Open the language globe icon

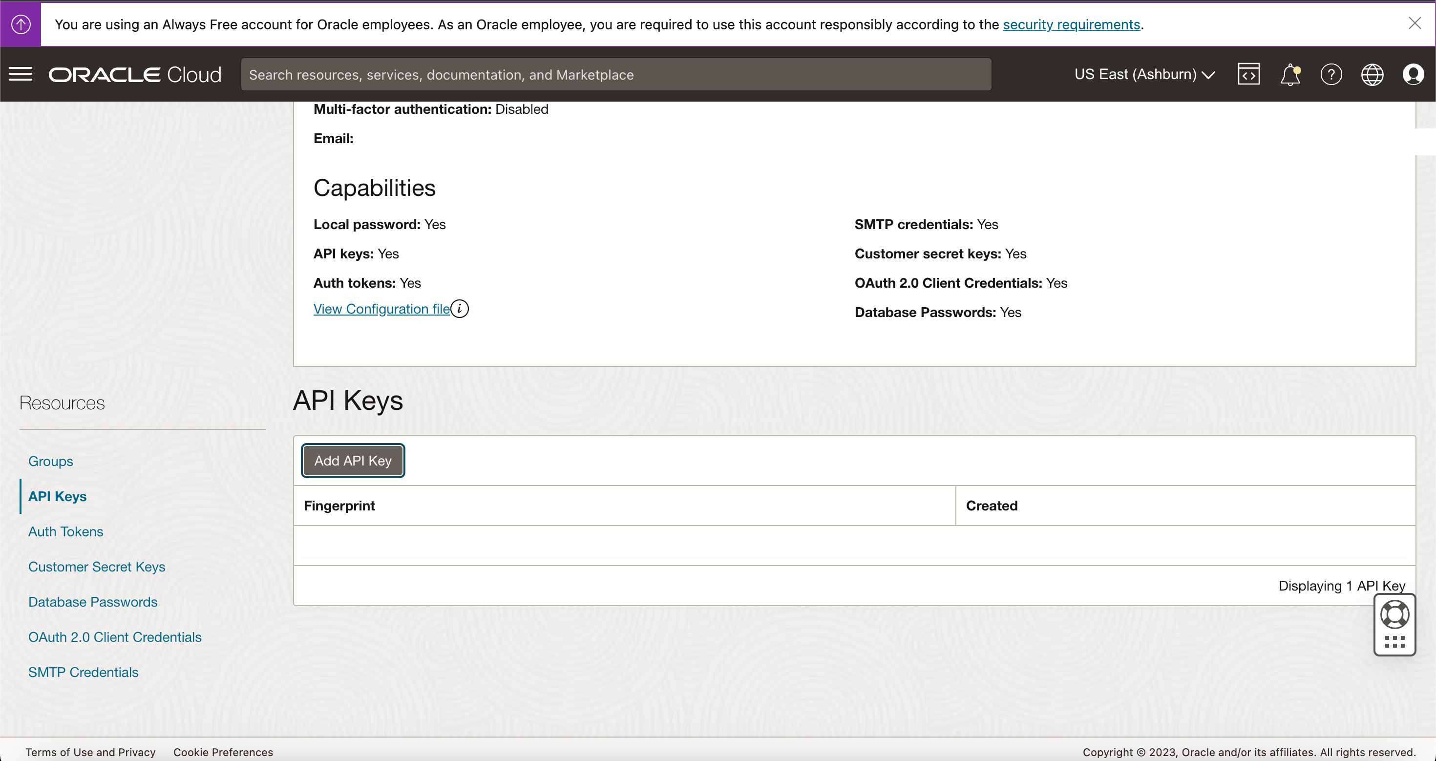pos(1372,74)
